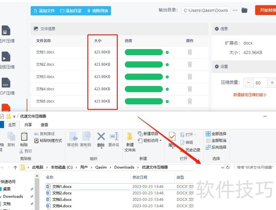The height and width of the screenshot is (210, 276).
Task: Click the 添加文件 button
Action: [x=45, y=11]
